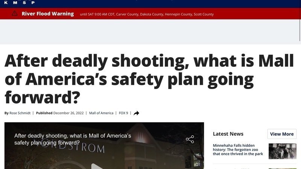The image size is (301, 169).
Task: Click the article share arrow icon
Action: point(136,113)
